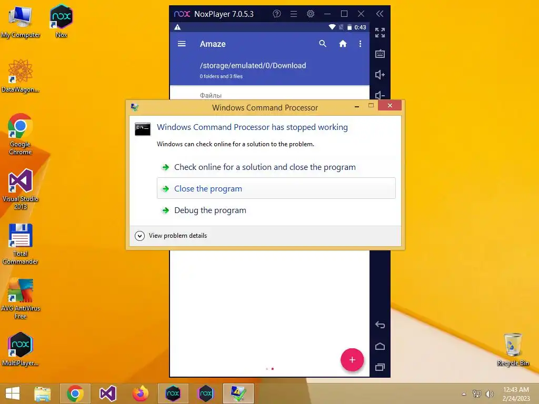The image size is (539, 404).
Task: Choose Debug the program option
Action: (276, 210)
